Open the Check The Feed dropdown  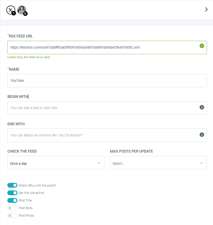point(56,162)
